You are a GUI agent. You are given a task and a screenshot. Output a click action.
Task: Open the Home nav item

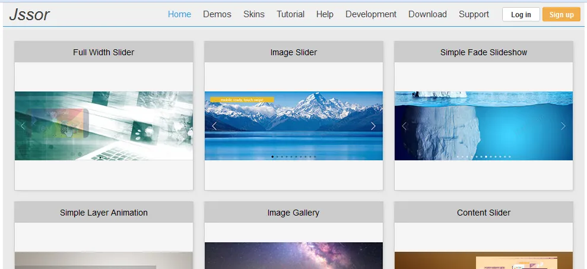pos(179,14)
